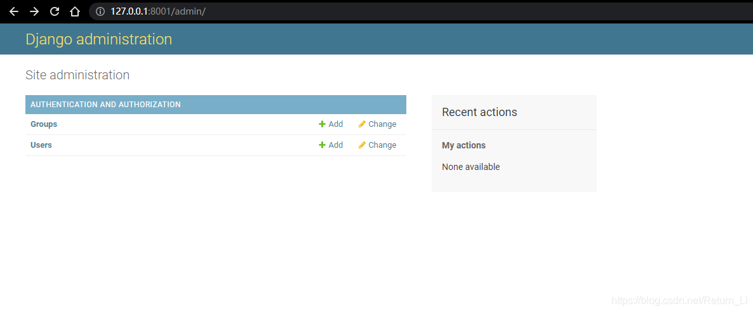753x312 pixels.
Task: Add a new user
Action: 331,145
